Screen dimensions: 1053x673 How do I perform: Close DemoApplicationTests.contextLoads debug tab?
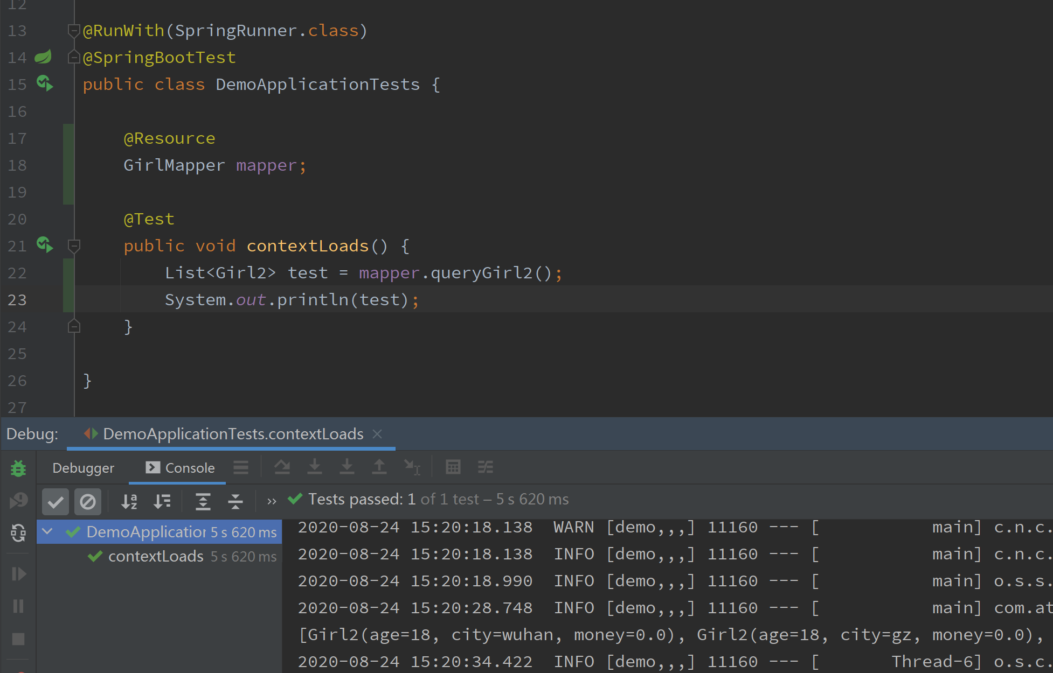(377, 434)
